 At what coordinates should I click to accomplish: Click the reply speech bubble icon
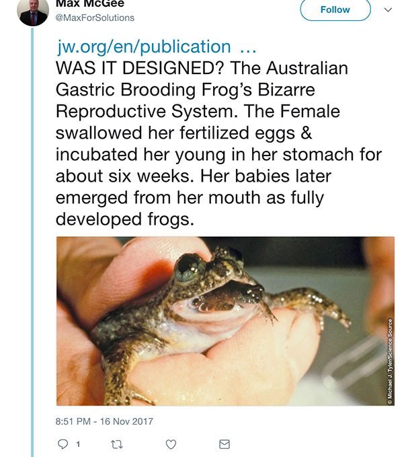click(64, 444)
